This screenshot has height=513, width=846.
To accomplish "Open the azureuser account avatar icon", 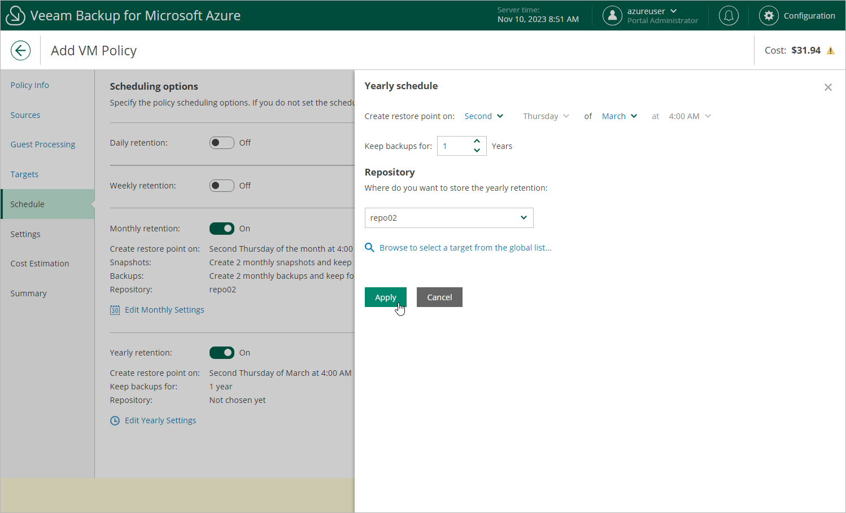I will [612, 16].
